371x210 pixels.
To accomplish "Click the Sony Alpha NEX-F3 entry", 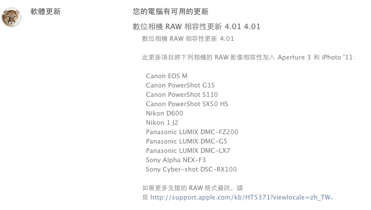I will (176, 160).
